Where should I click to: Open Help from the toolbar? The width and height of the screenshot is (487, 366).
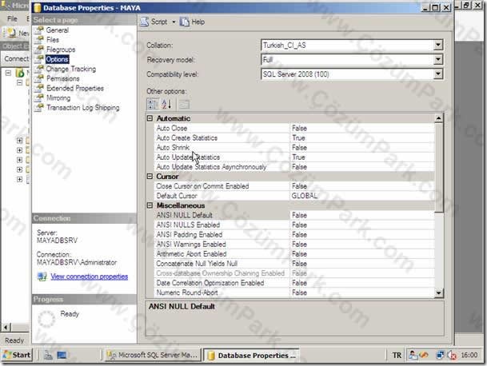coord(193,22)
